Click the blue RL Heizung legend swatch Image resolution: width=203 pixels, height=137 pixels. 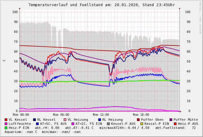tap(99, 120)
